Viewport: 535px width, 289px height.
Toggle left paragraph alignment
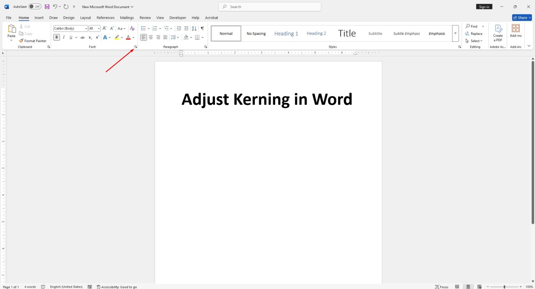tap(144, 37)
